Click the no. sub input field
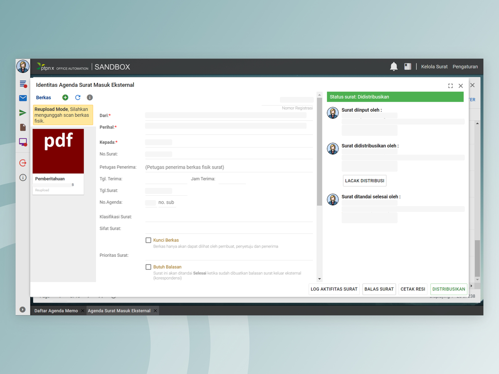The height and width of the screenshot is (374, 499). [168, 202]
